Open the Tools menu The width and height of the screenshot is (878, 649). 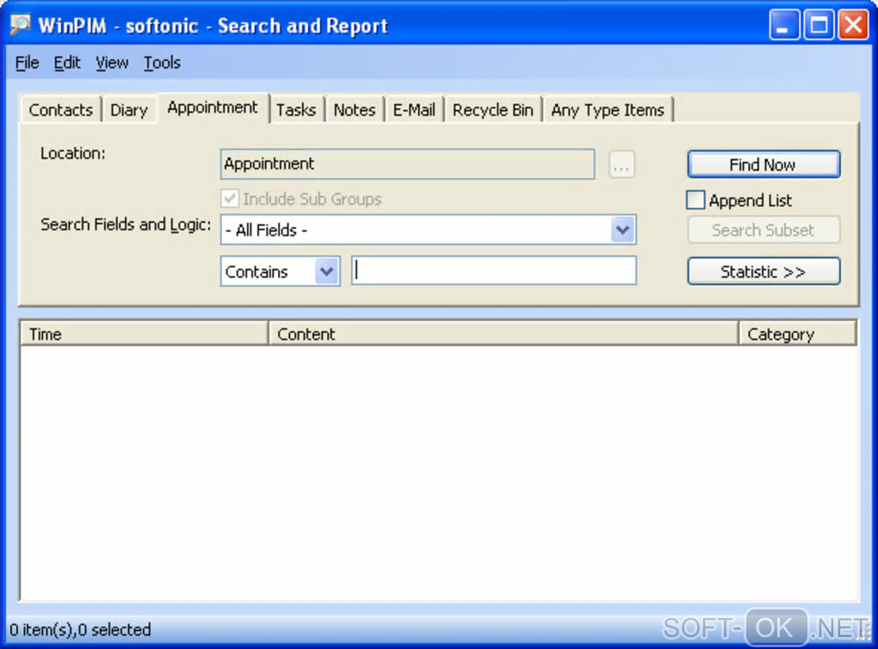[x=162, y=63]
